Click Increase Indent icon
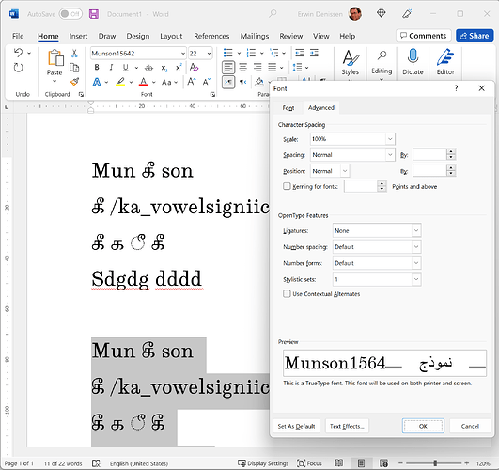This screenshot has width=499, height=470. click(314, 53)
